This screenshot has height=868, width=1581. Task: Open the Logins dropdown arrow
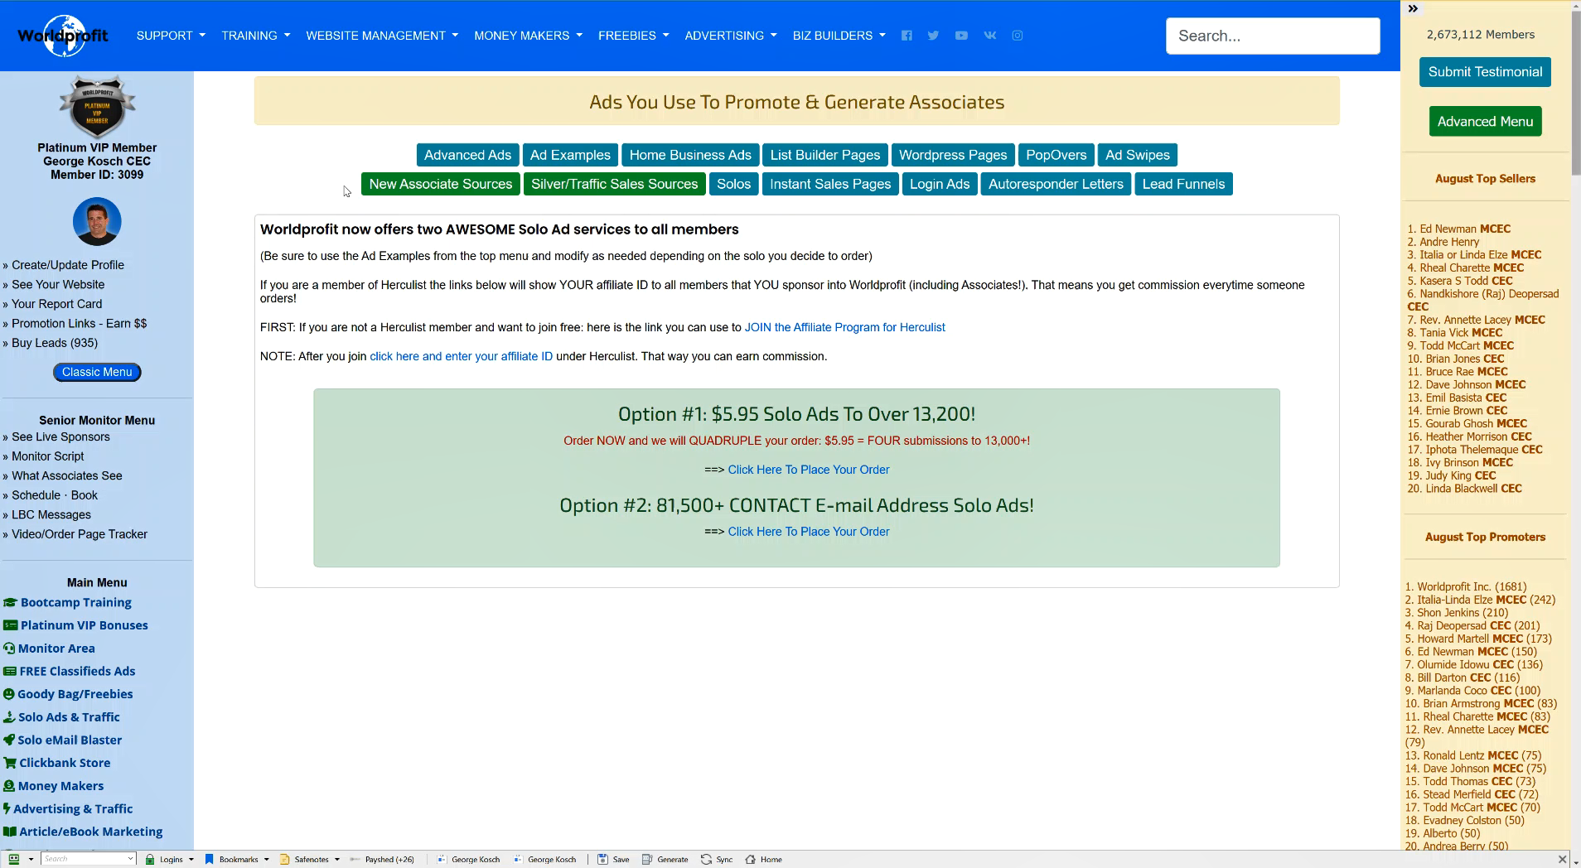[191, 859]
